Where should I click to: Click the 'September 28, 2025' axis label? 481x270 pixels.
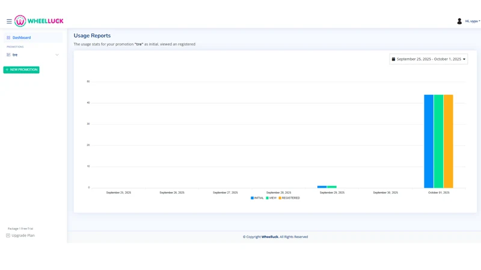point(278,193)
